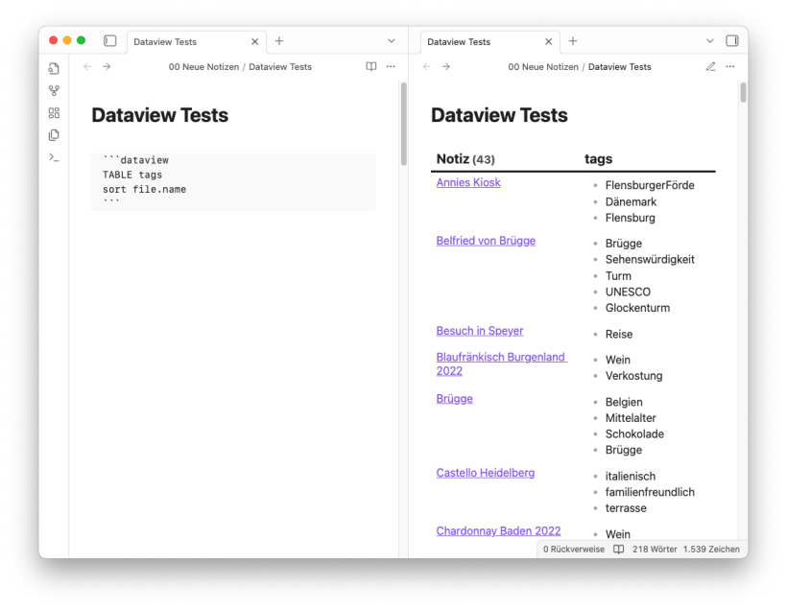Click the 'familienfreundlich' tag entry

point(650,492)
